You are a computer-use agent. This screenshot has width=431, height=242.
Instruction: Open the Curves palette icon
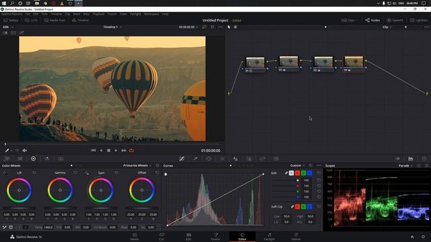[x=182, y=159]
